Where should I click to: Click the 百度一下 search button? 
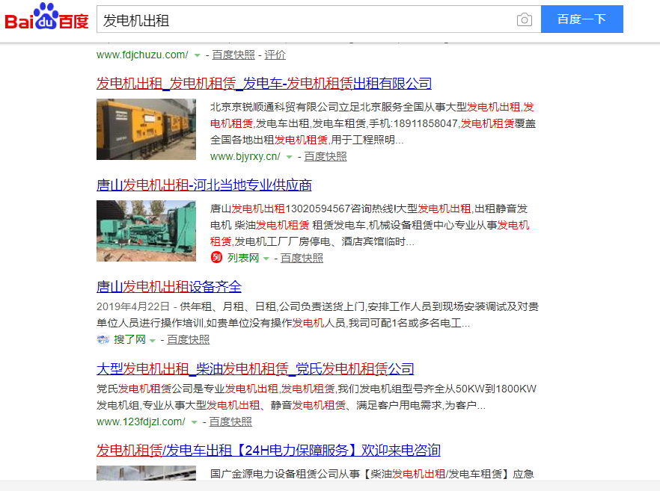tap(581, 20)
